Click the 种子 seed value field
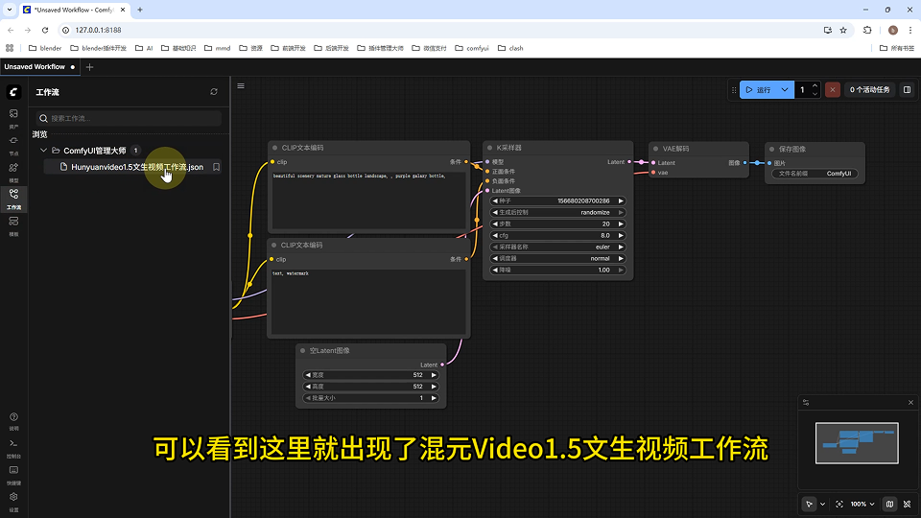The height and width of the screenshot is (518, 921). click(557, 200)
